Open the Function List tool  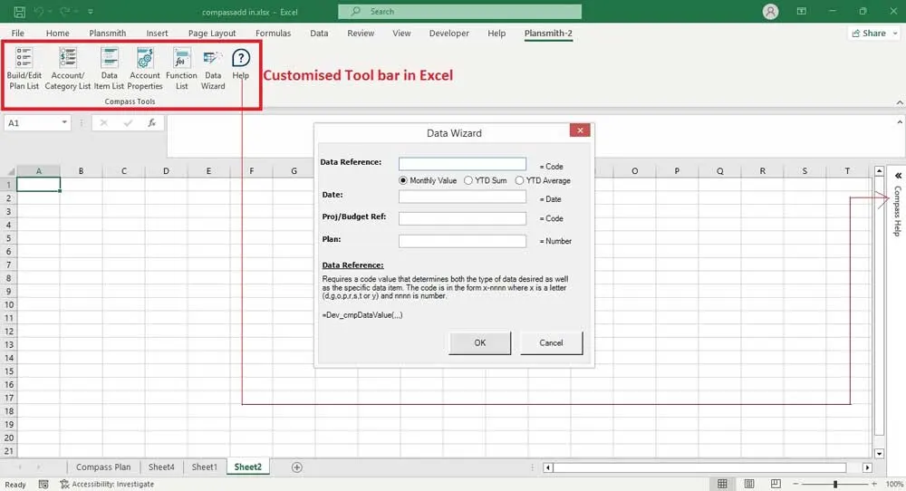(x=181, y=69)
